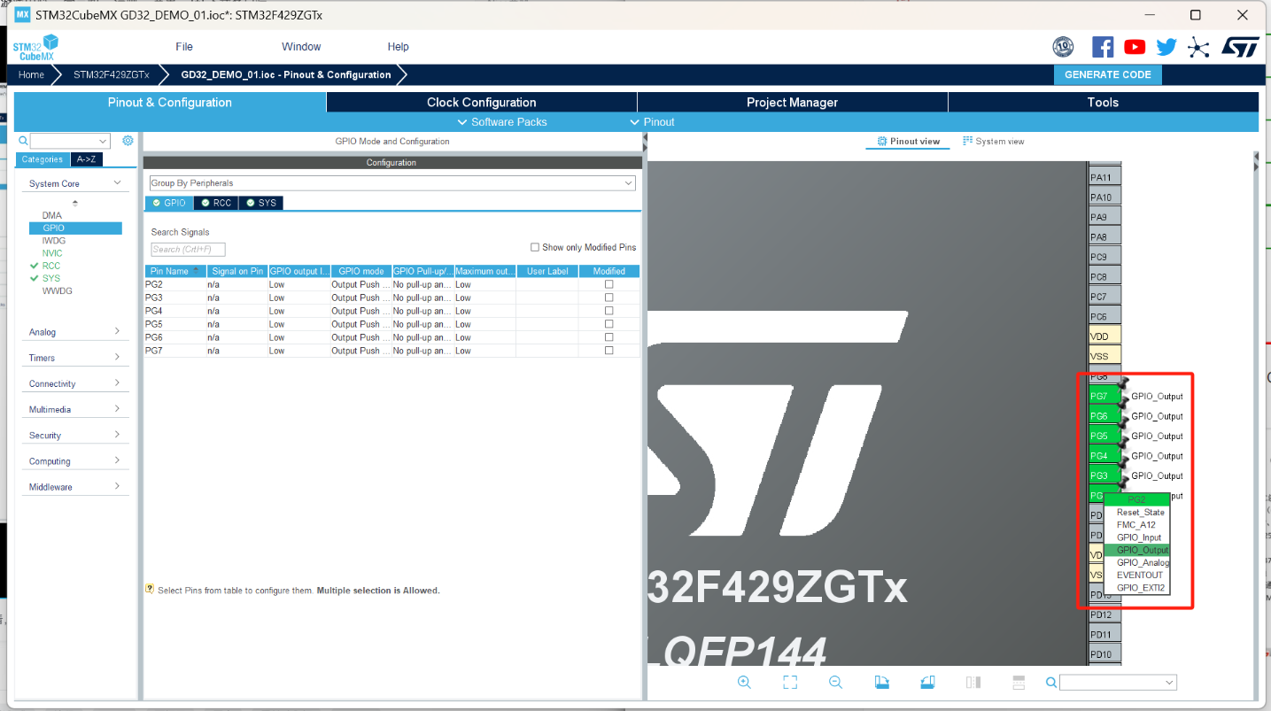The height and width of the screenshot is (711, 1271).
Task: Click the GENERATE CODE button
Action: click(1107, 74)
